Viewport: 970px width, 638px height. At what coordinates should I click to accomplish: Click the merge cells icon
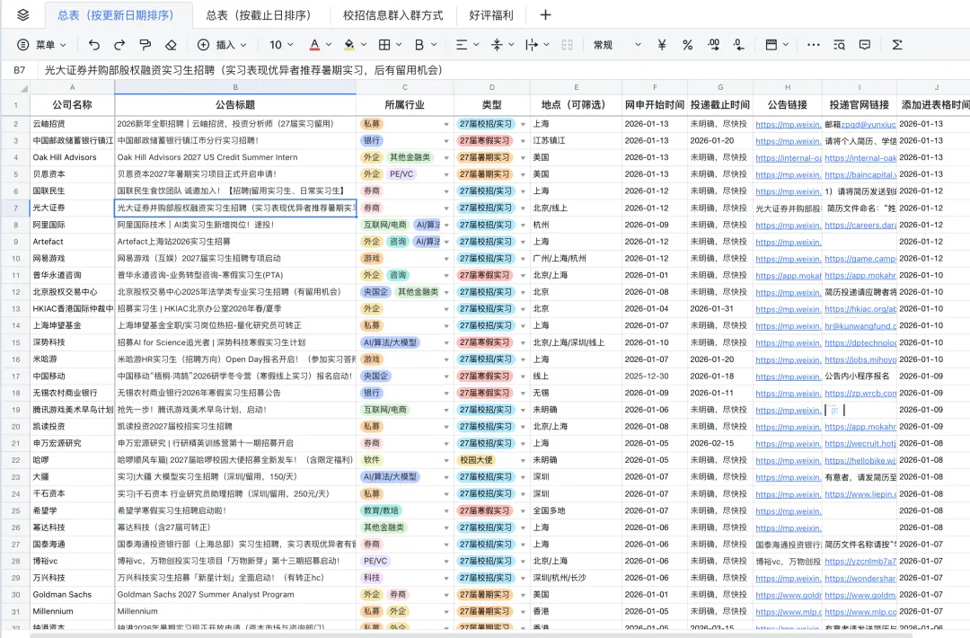point(567,45)
